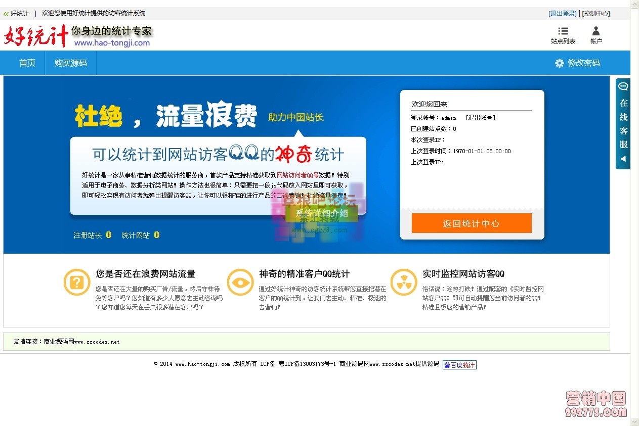639x426 pixels.
Task: Collapse the 在线客服 sidebar with the arrow
Action: [622, 158]
